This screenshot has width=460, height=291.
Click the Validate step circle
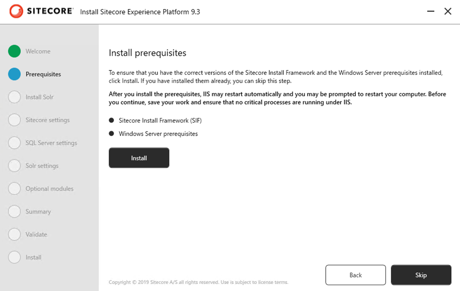click(15, 234)
